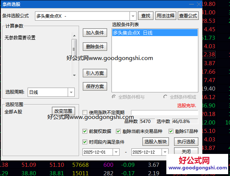The image size is (230, 176).
Task: Click the 查找 button
Action: point(146,16)
